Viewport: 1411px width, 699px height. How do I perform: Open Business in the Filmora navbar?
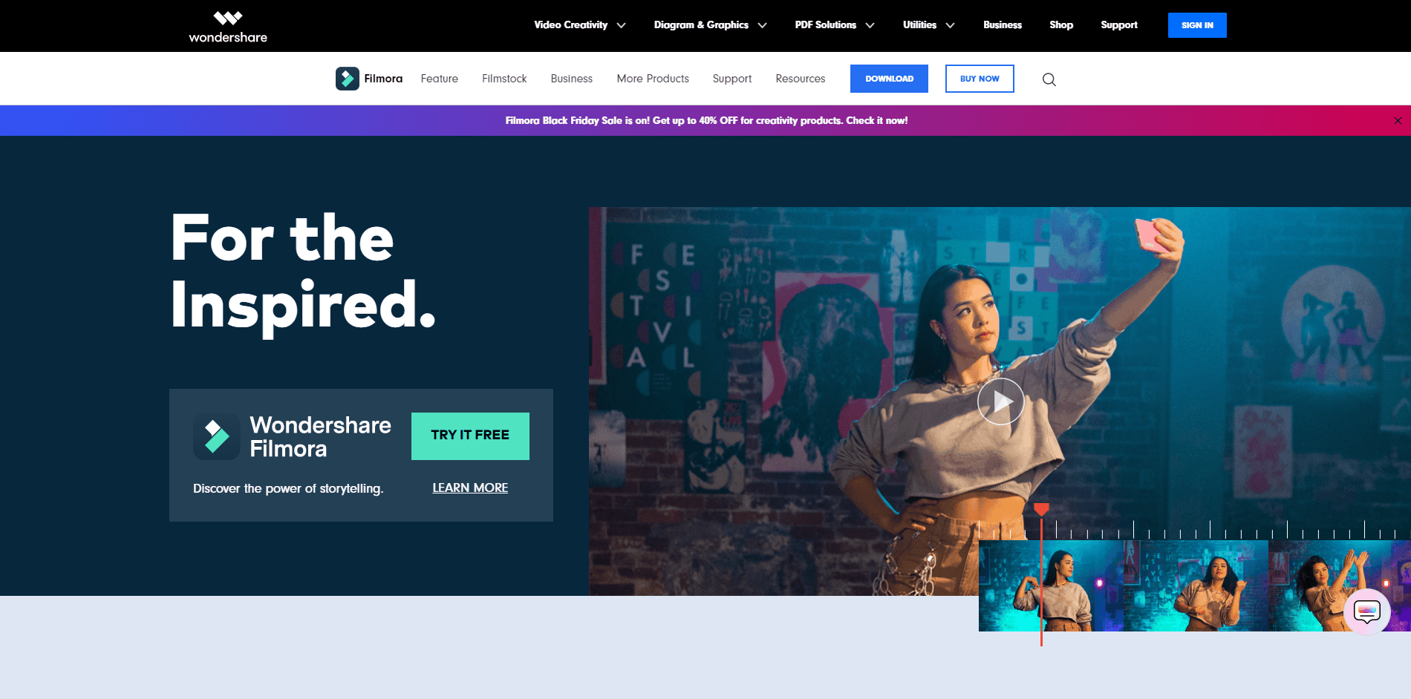572,79
